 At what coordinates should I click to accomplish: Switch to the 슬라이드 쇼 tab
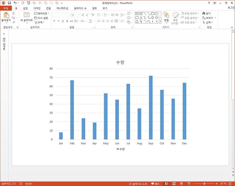[x=80, y=8]
